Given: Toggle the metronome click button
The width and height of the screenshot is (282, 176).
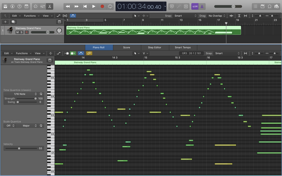Looking at the screenshot, I should [202, 6].
